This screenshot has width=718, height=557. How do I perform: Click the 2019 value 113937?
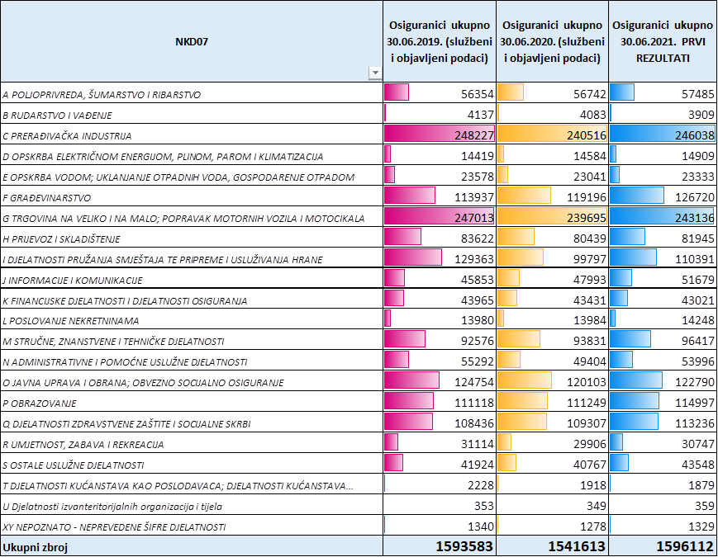point(474,197)
